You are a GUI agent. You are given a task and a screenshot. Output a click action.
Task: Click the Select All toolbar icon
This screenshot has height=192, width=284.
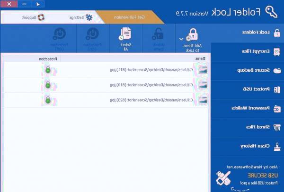125,33
